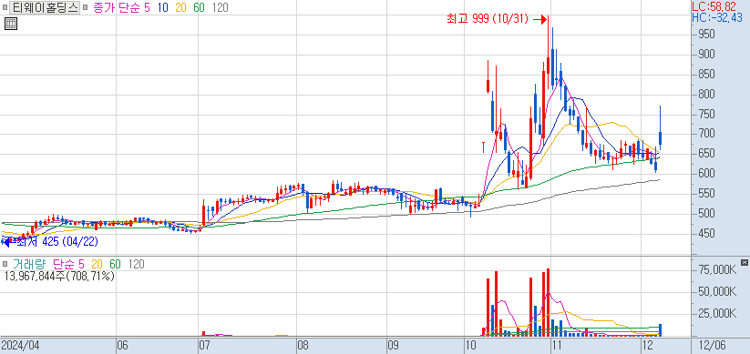Click the 거래량 volume legend label
The width and height of the screenshot is (750, 354).
click(x=30, y=264)
